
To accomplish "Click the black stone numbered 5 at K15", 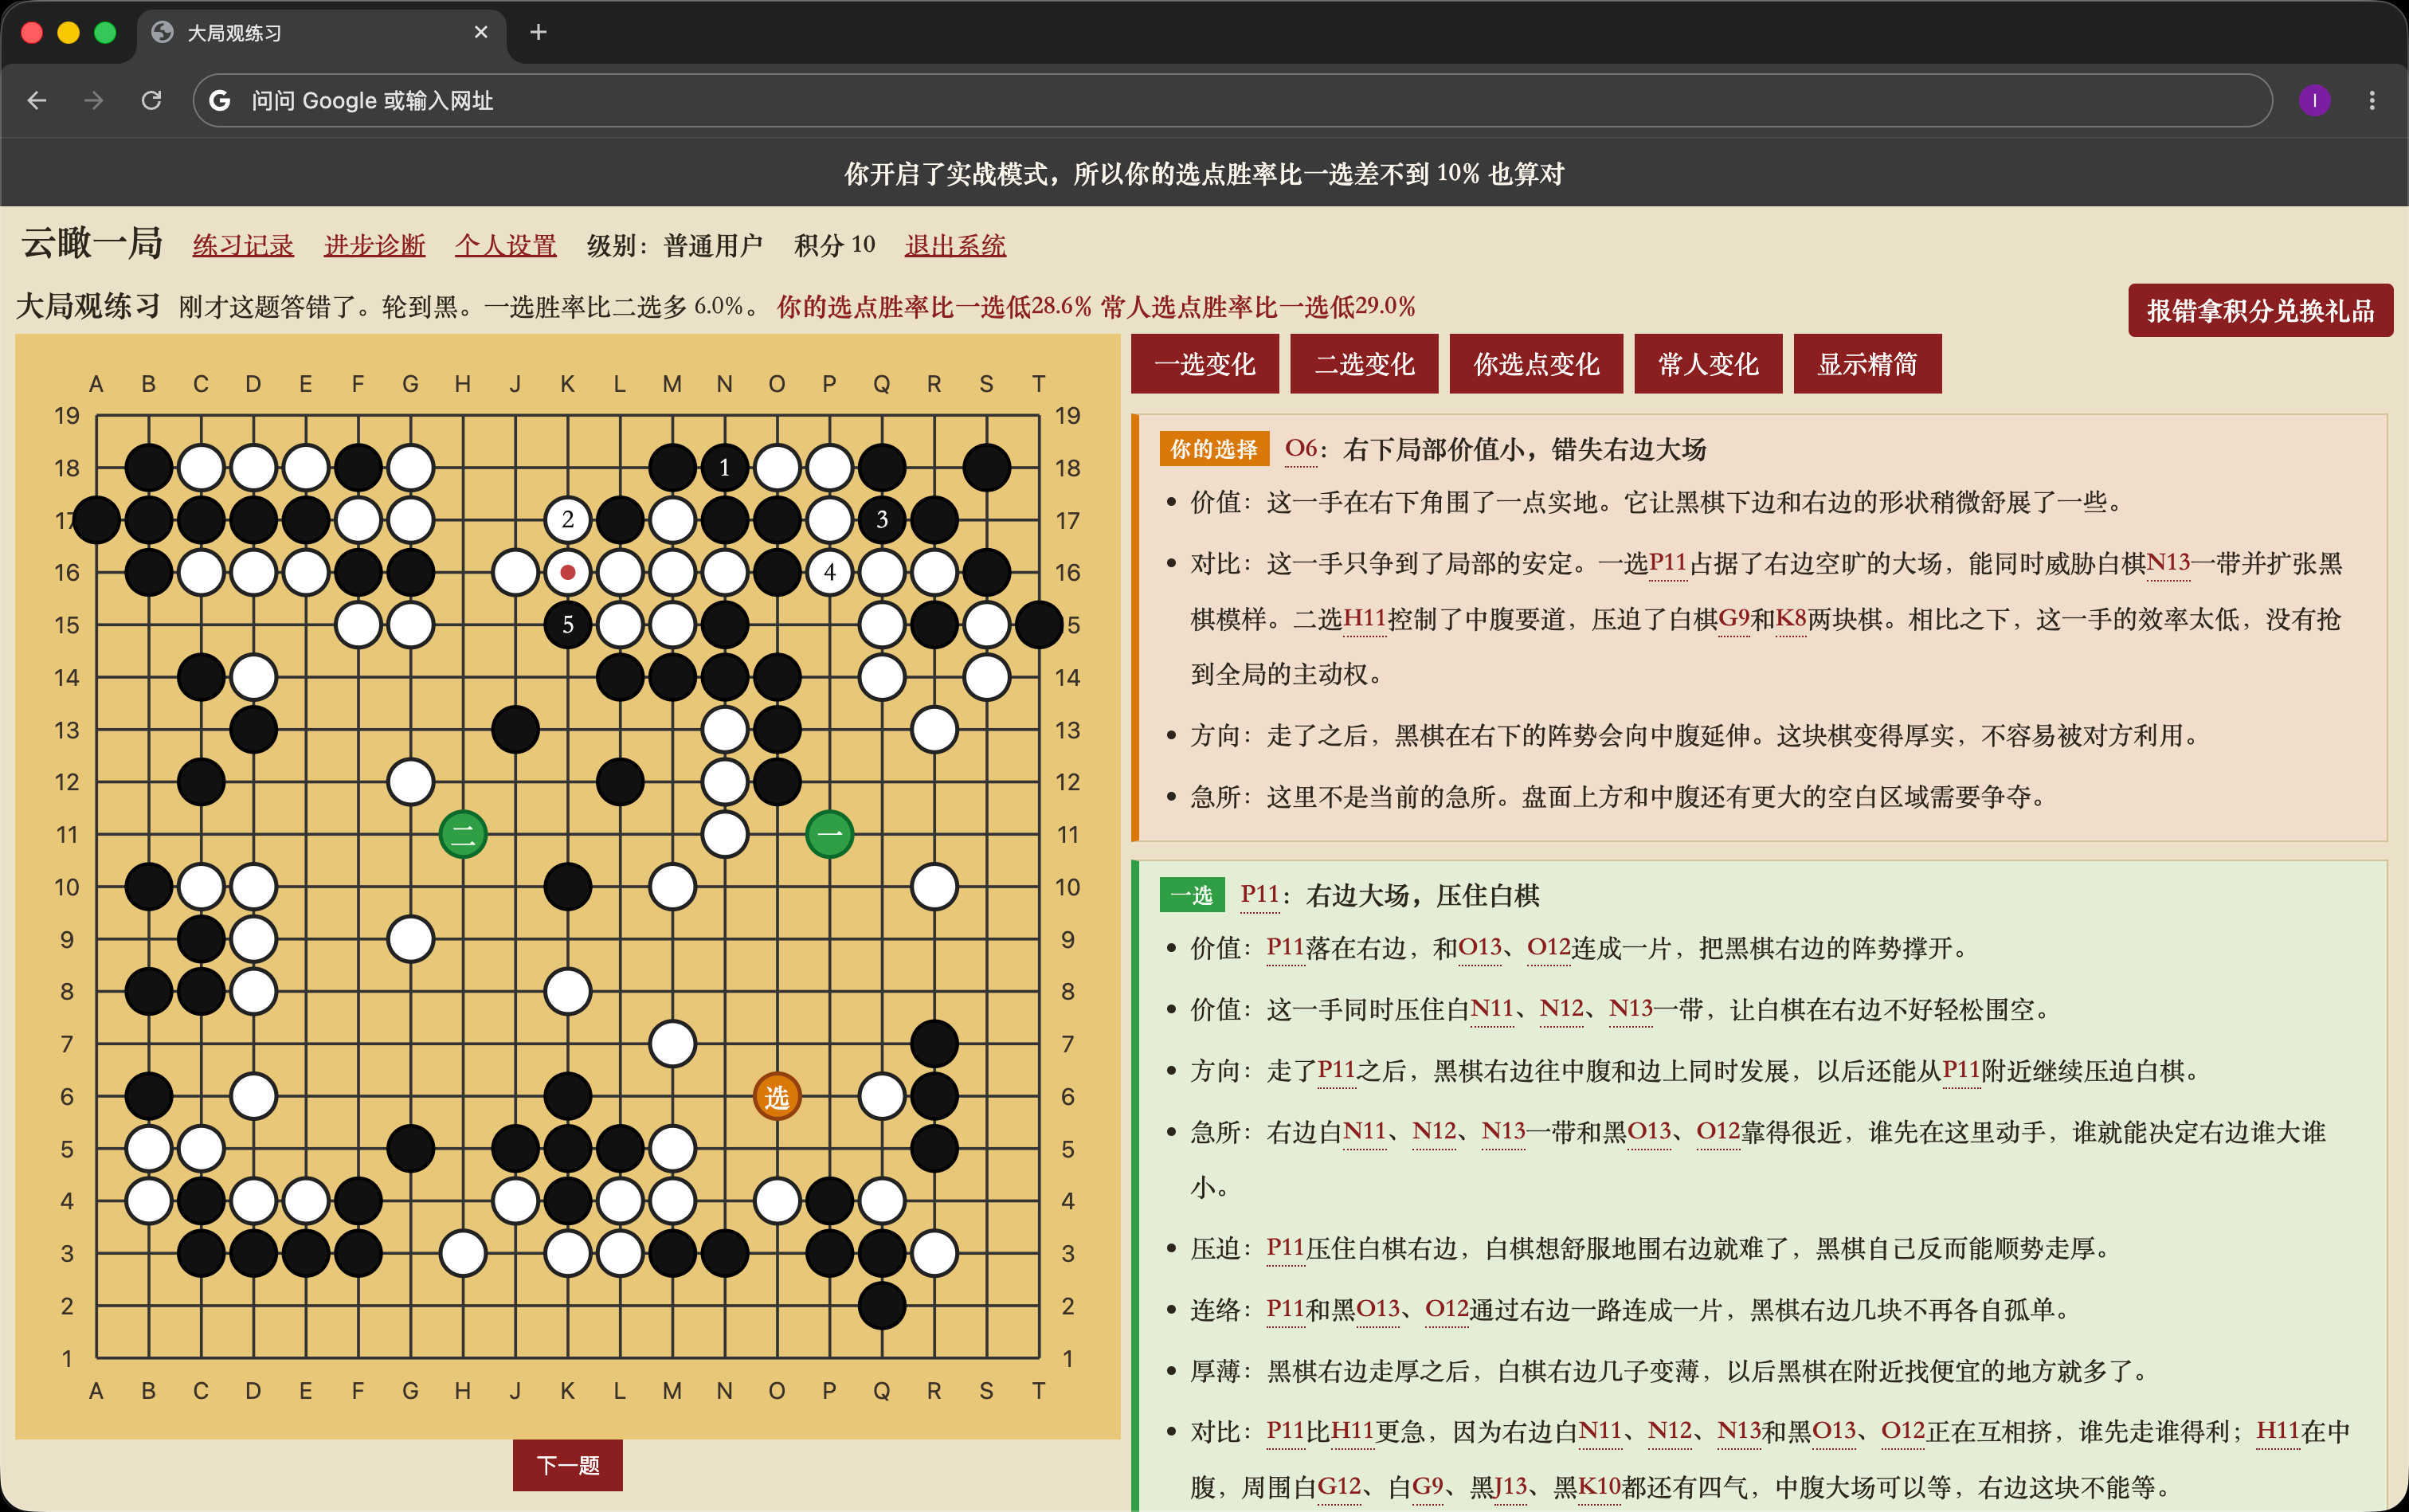I will pyautogui.click(x=567, y=624).
